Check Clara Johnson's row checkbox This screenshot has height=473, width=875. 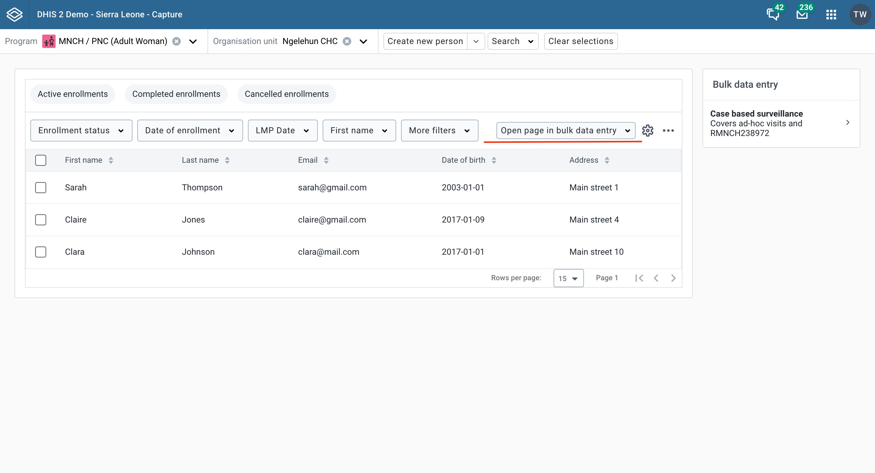(x=40, y=252)
